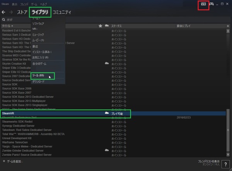Select Takedown: Red Sabre Dedicated Server
This screenshot has width=232, height=171.
point(27,130)
